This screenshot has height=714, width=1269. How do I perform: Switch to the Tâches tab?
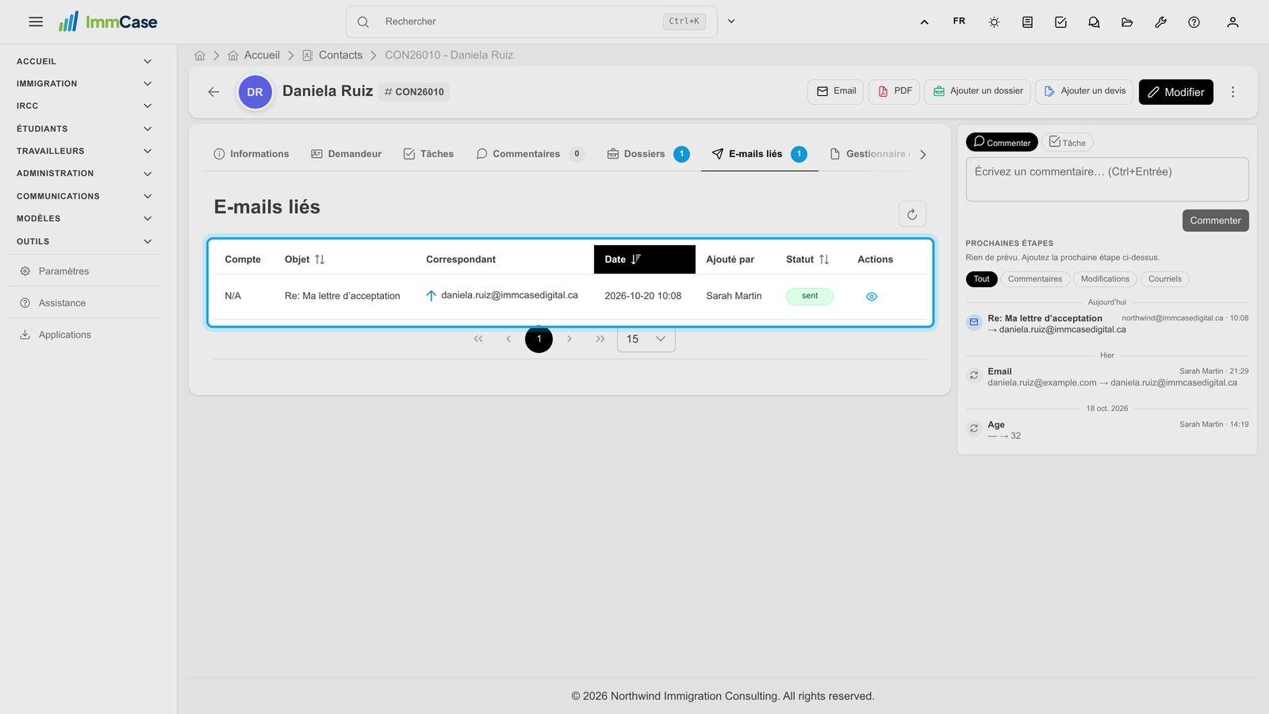point(428,154)
